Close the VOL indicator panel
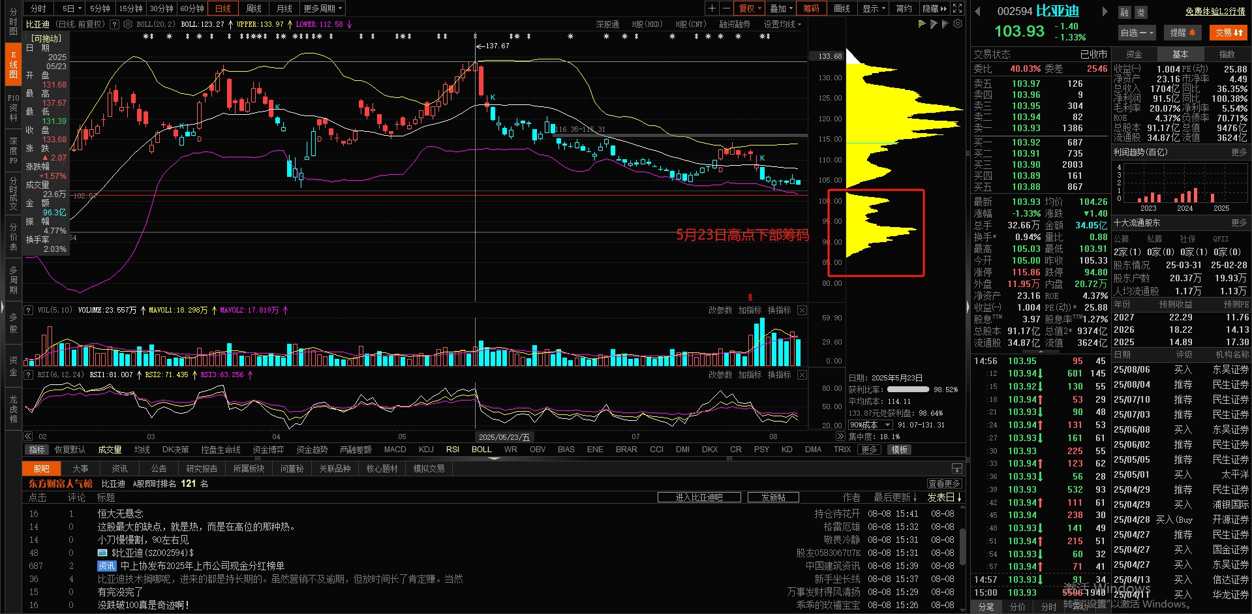Viewport: 1252px width, 614px height. click(802, 310)
